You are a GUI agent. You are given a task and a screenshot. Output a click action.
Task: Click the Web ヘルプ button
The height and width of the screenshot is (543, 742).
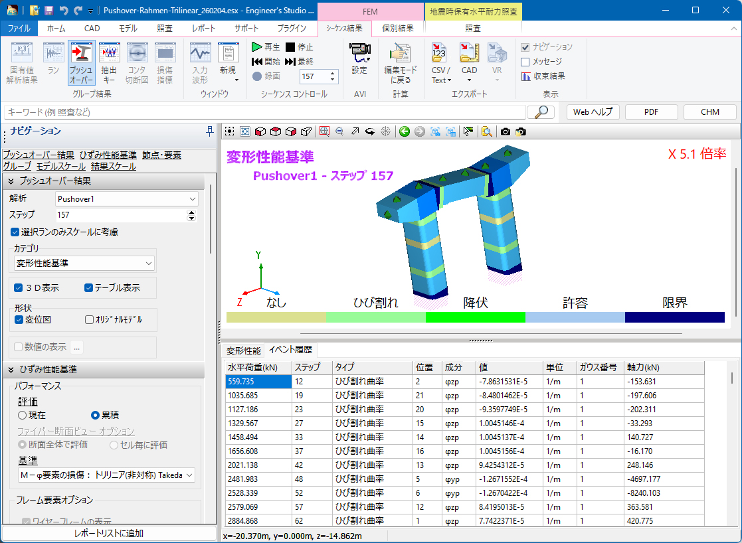593,112
